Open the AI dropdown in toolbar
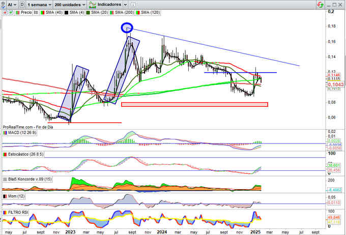The height and width of the screenshot is (235, 346). (x=11, y=4)
